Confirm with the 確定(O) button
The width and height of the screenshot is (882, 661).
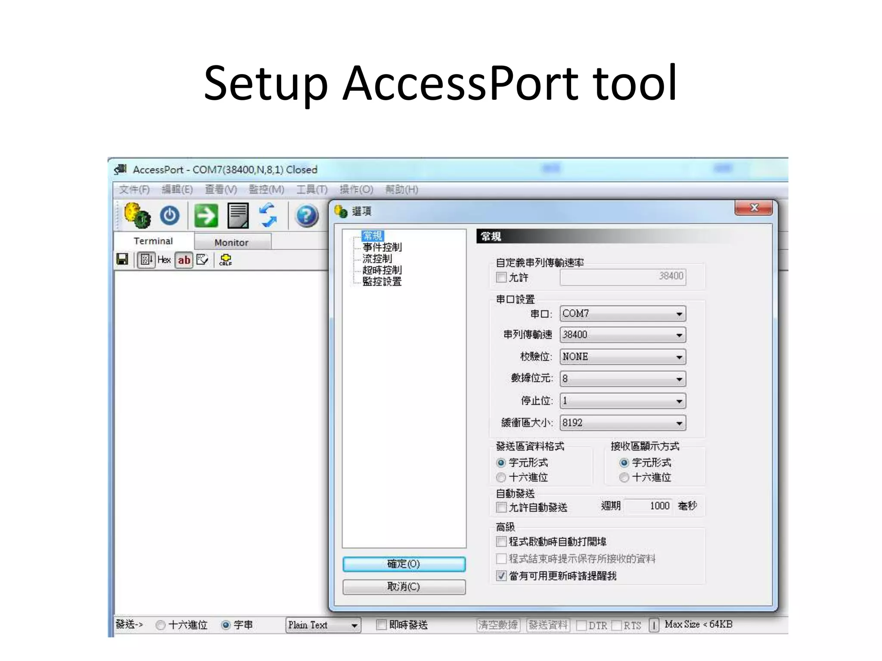pyautogui.click(x=404, y=564)
